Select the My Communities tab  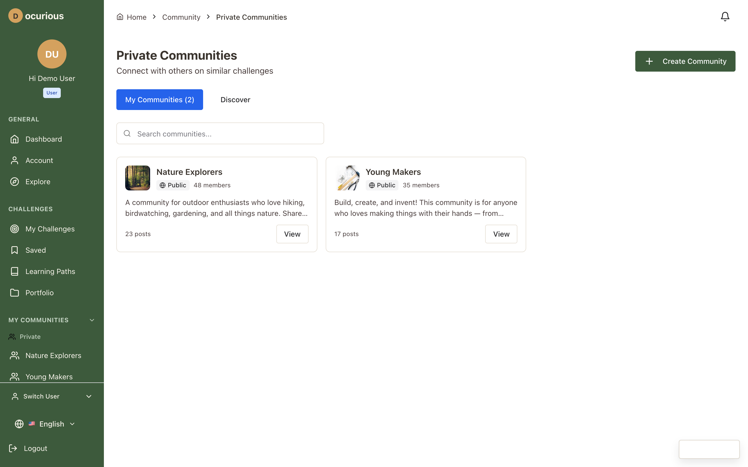pyautogui.click(x=159, y=99)
